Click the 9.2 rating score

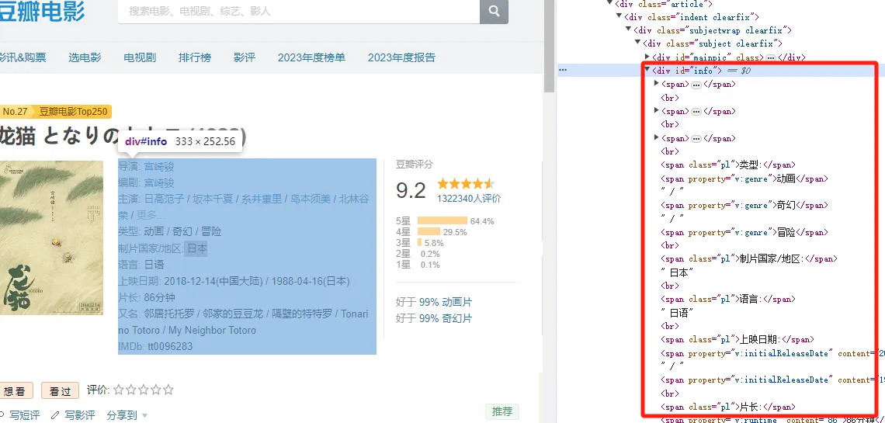point(411,190)
